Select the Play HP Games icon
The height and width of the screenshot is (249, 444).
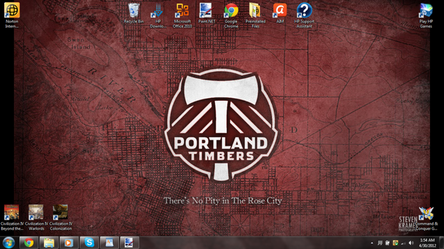pos(426,15)
